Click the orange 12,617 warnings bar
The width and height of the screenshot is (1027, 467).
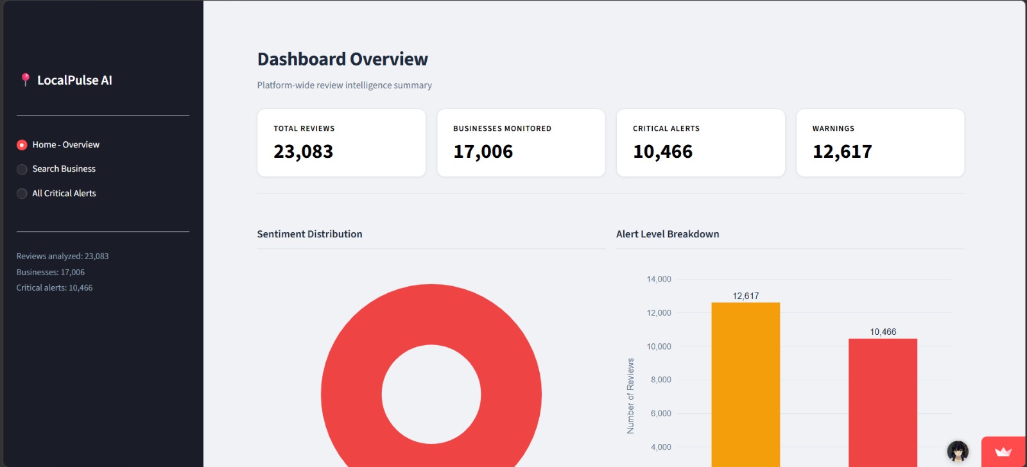(x=746, y=385)
